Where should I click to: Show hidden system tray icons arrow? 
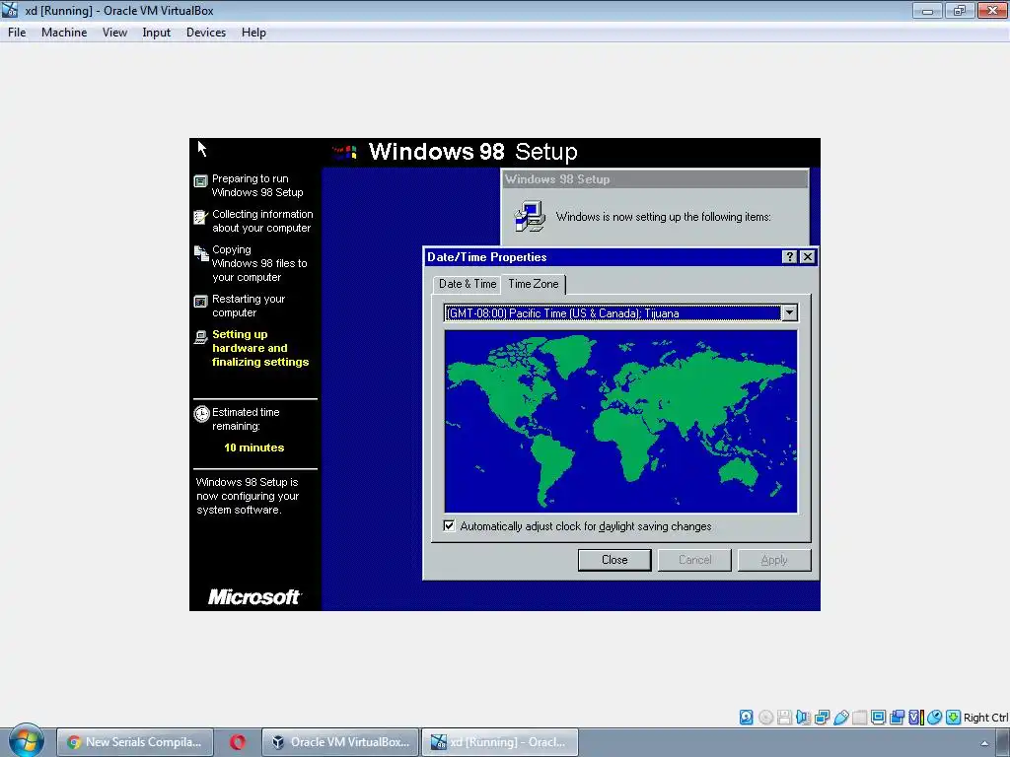[x=984, y=743]
